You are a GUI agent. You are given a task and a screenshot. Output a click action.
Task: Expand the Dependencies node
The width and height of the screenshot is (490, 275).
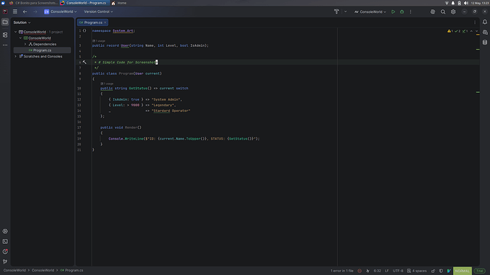point(26,44)
